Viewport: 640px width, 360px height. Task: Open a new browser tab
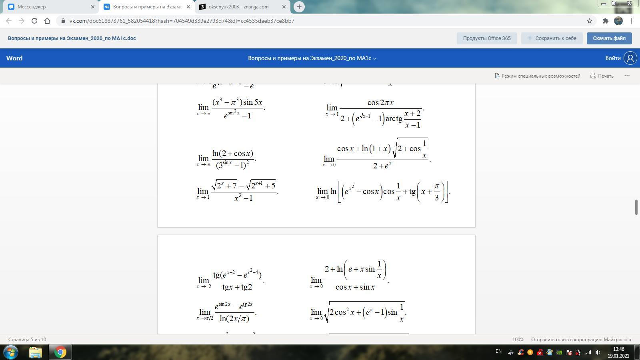[x=299, y=7]
